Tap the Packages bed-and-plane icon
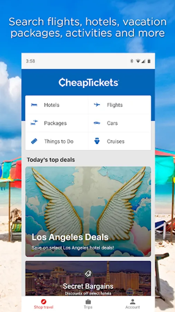Viewport: 175px width, 312px height. click(34, 123)
